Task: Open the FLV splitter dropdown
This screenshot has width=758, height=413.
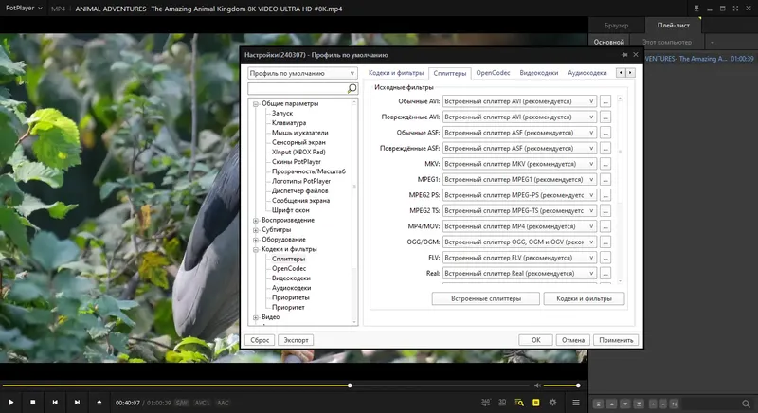Action: point(519,258)
